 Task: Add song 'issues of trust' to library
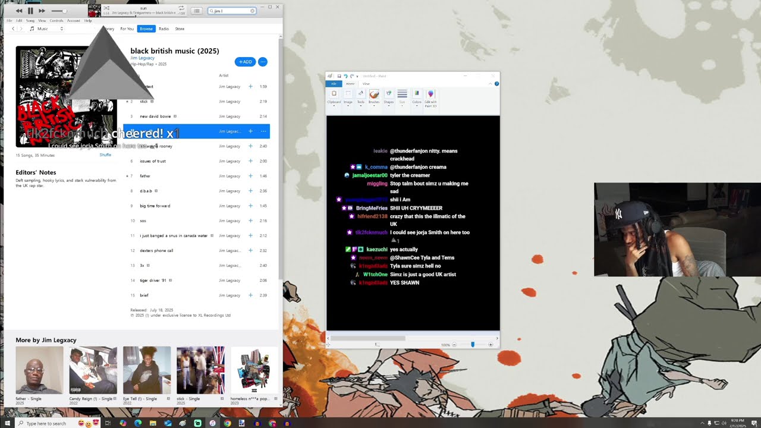tap(250, 161)
